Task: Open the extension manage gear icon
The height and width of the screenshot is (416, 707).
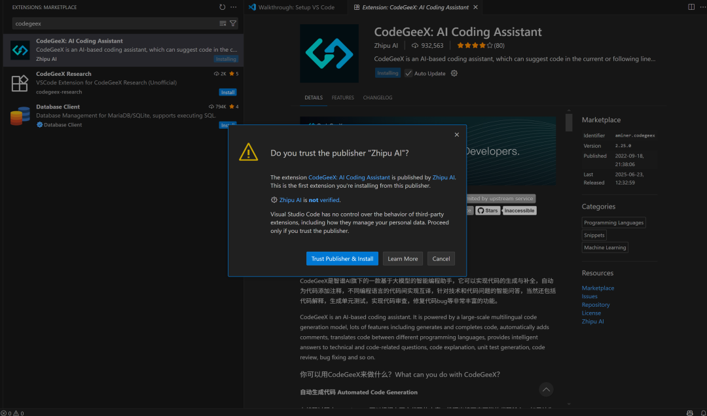Action: tap(454, 73)
